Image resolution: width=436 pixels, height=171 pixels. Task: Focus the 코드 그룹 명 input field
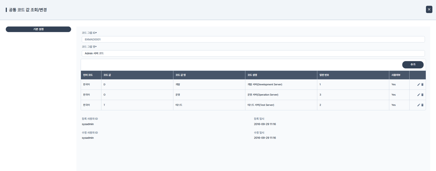[x=253, y=53]
